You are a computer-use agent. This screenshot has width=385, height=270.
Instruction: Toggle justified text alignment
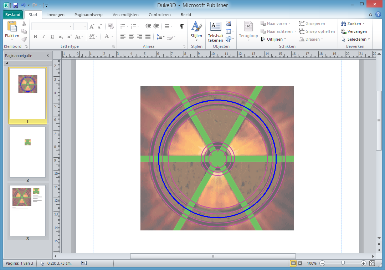tap(148, 37)
